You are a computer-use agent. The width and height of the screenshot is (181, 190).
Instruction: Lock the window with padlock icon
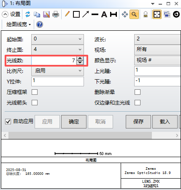146,14
